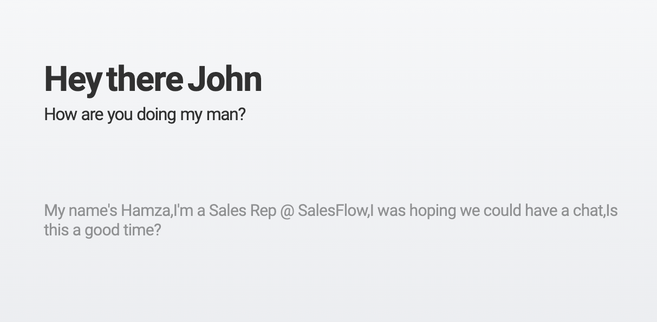Click the word "John" in the heading
The width and height of the screenshot is (657, 322).
[224, 78]
